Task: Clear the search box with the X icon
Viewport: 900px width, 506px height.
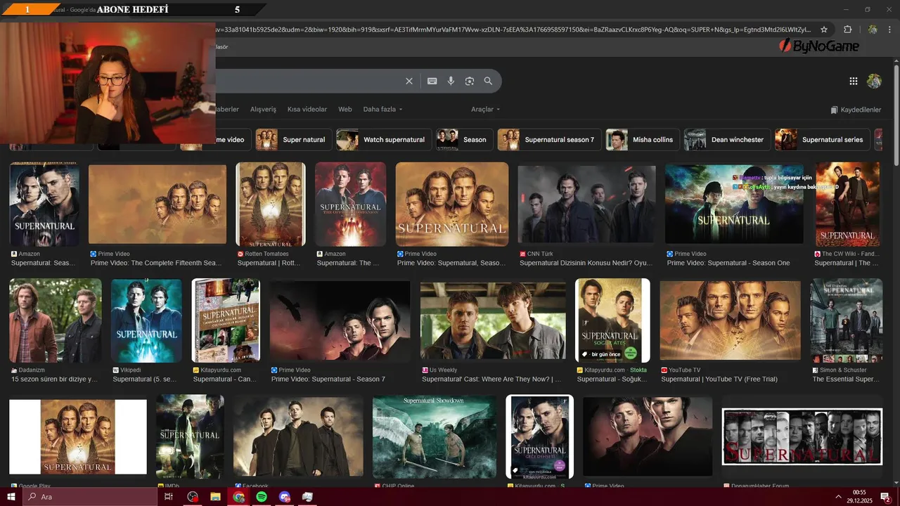Action: tap(409, 81)
